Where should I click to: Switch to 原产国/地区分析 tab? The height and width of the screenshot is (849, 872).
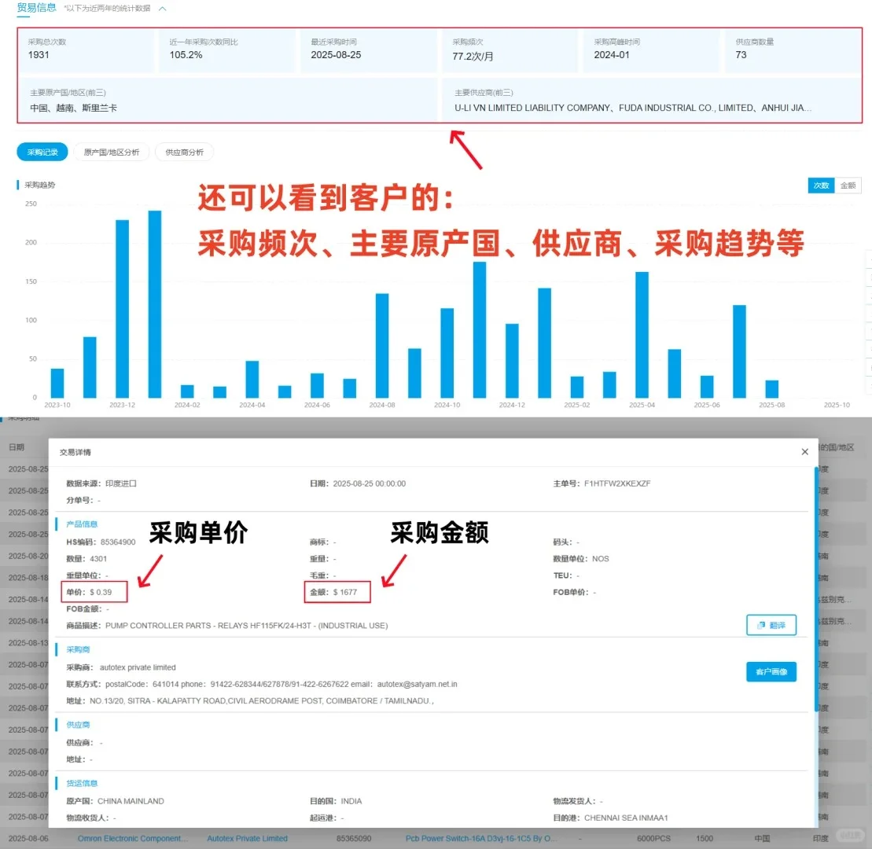click(x=111, y=153)
